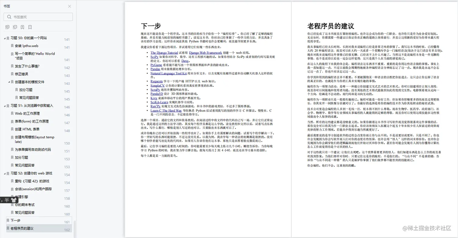Click page number 162 in the bookmark list
Screen dimensions: 458x238
(67, 230)
